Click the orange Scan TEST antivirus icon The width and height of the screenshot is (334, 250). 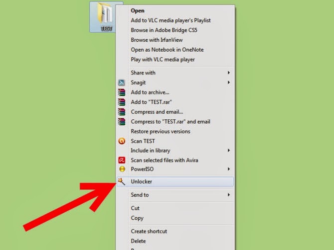[122, 141]
